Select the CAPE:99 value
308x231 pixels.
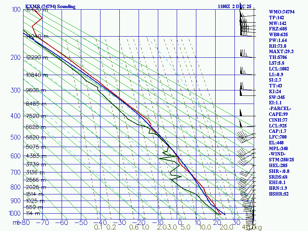(x=278, y=114)
